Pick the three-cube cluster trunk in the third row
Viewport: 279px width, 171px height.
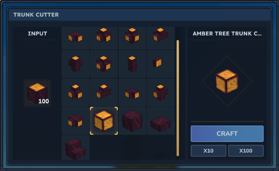pos(75,93)
